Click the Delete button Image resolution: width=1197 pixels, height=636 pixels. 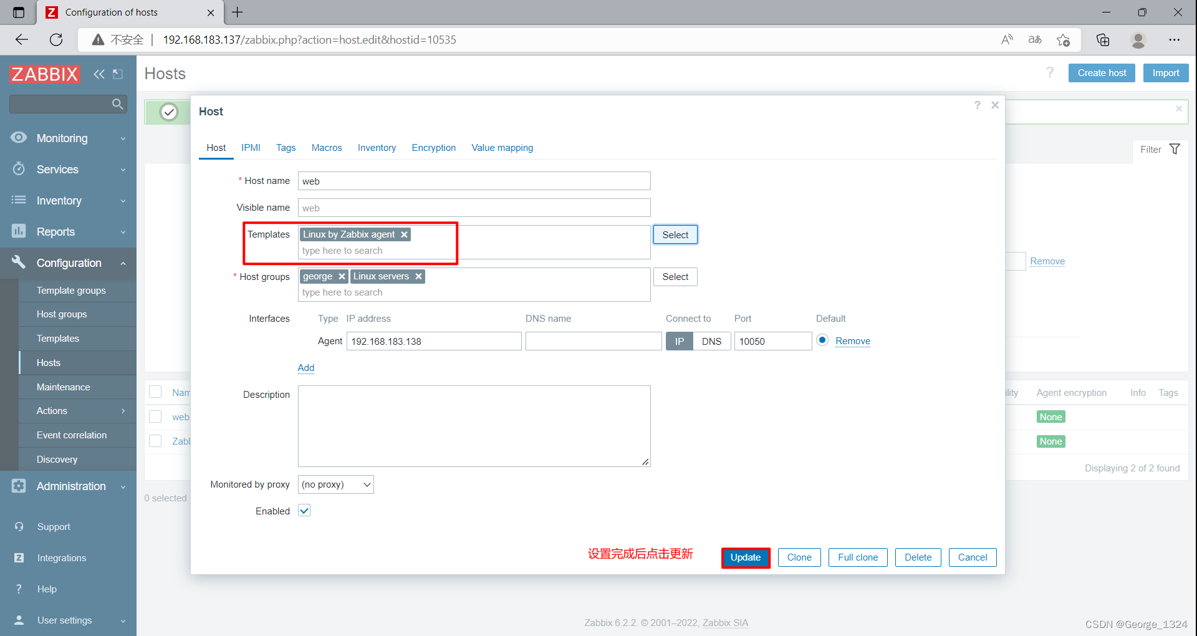pyautogui.click(x=918, y=557)
